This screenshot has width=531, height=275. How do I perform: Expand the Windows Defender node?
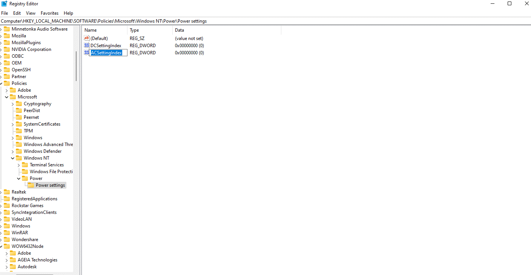[x=12, y=151]
